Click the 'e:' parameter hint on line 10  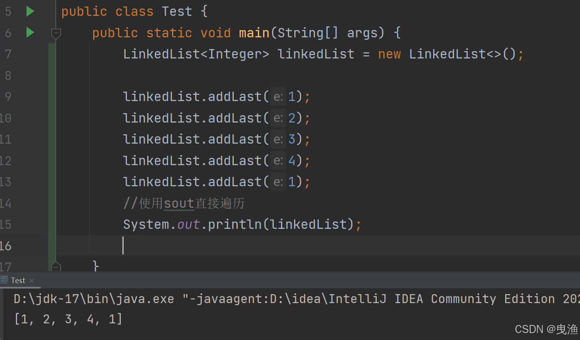pos(278,118)
